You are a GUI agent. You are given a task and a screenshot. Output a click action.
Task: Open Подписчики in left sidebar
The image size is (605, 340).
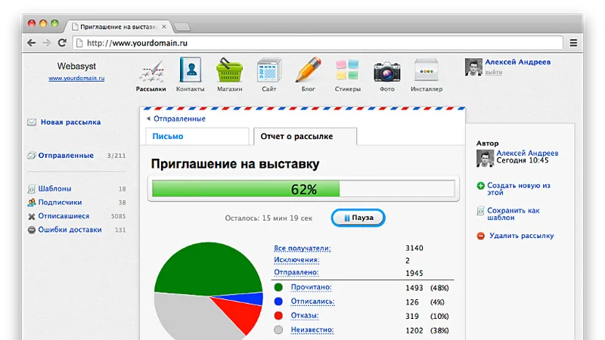pyautogui.click(x=60, y=202)
